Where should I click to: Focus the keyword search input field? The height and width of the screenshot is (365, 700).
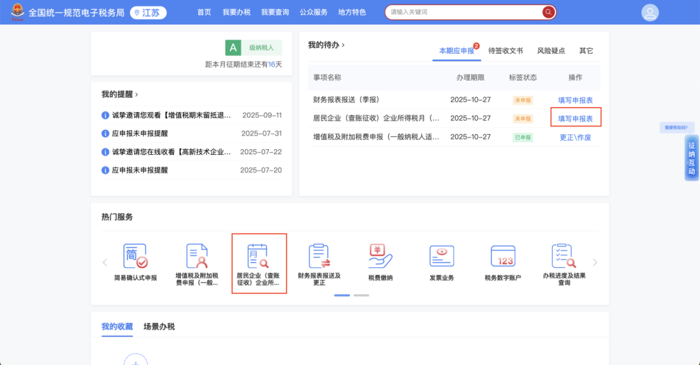(463, 12)
